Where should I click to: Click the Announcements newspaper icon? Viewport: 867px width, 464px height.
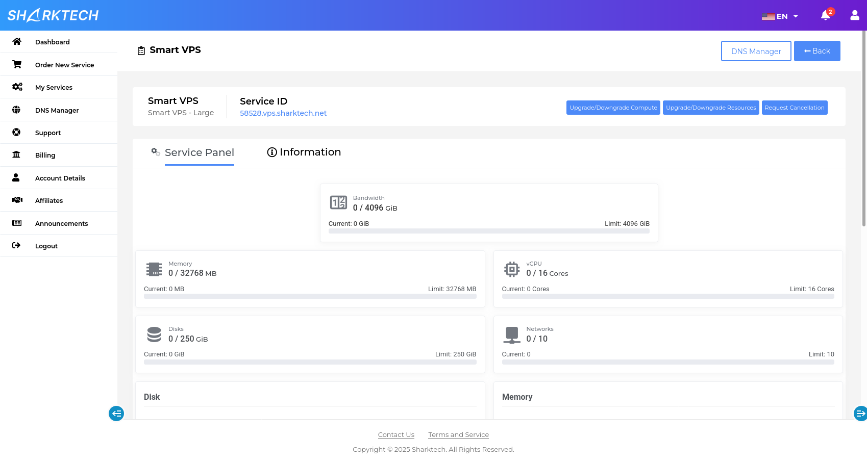point(17,223)
